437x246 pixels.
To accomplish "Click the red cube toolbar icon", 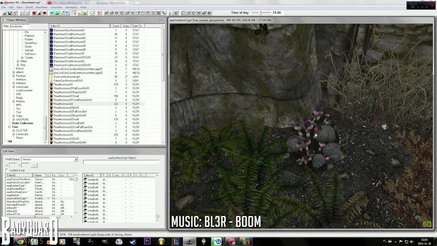I will (x=34, y=13).
